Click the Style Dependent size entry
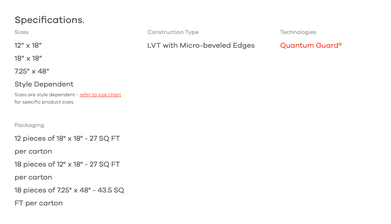 tap(44, 84)
